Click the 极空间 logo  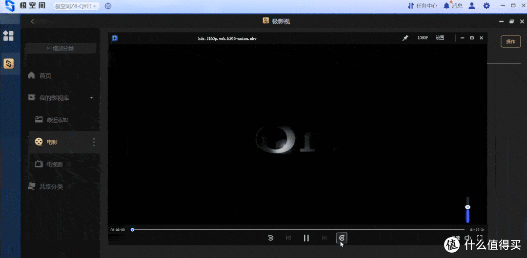pyautogui.click(x=24, y=6)
